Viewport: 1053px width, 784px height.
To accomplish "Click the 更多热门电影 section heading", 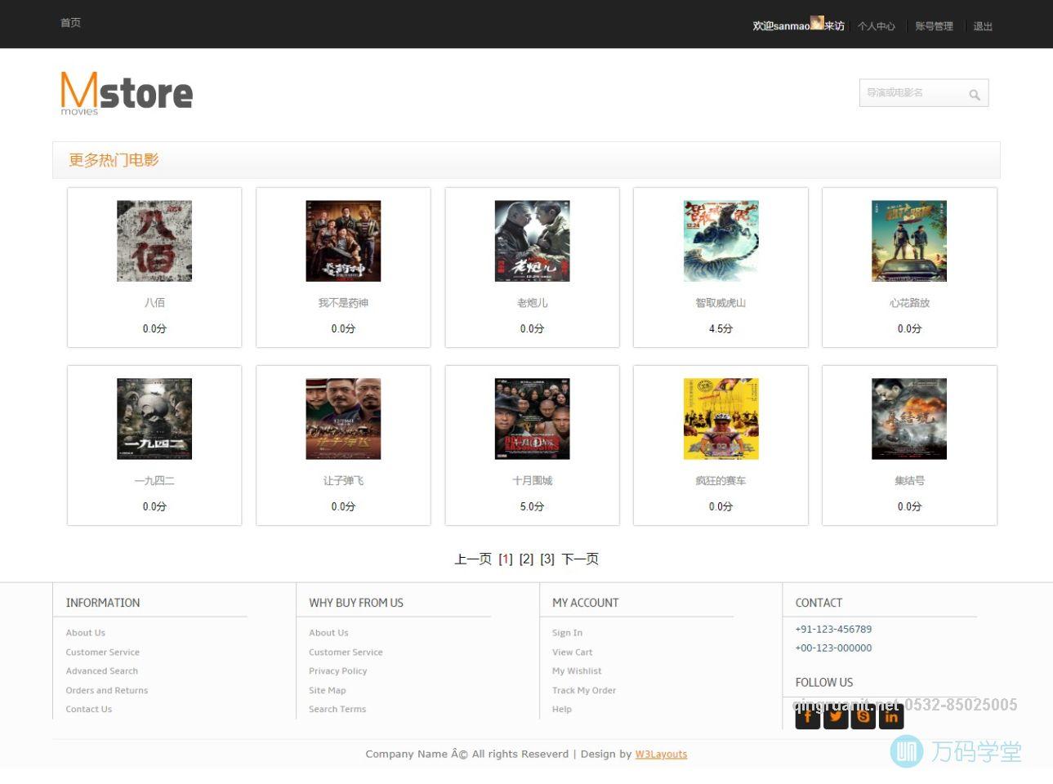I will (114, 160).
